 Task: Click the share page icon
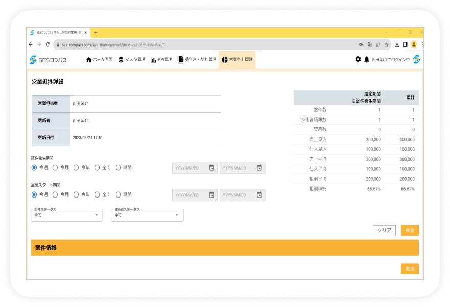point(378,45)
